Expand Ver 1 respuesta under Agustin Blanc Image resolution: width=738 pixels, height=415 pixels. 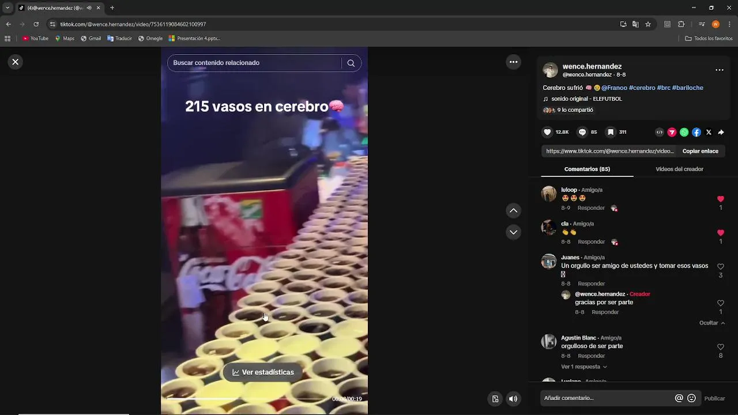point(583,367)
